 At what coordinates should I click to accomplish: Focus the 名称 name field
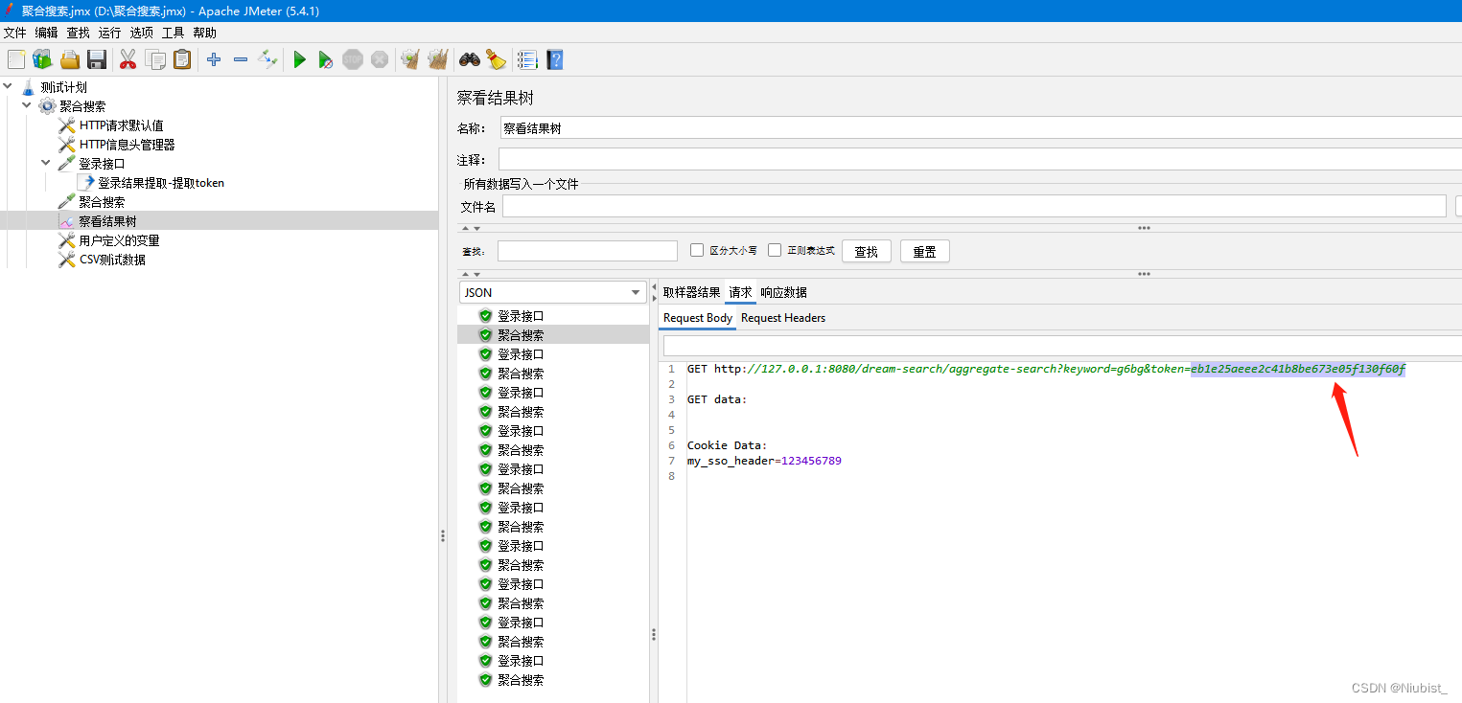(x=980, y=128)
